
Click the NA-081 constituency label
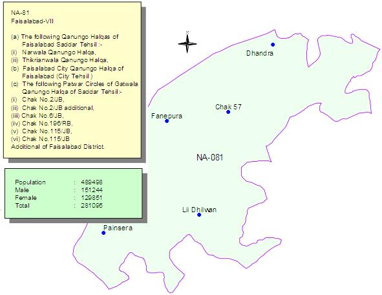(210, 157)
